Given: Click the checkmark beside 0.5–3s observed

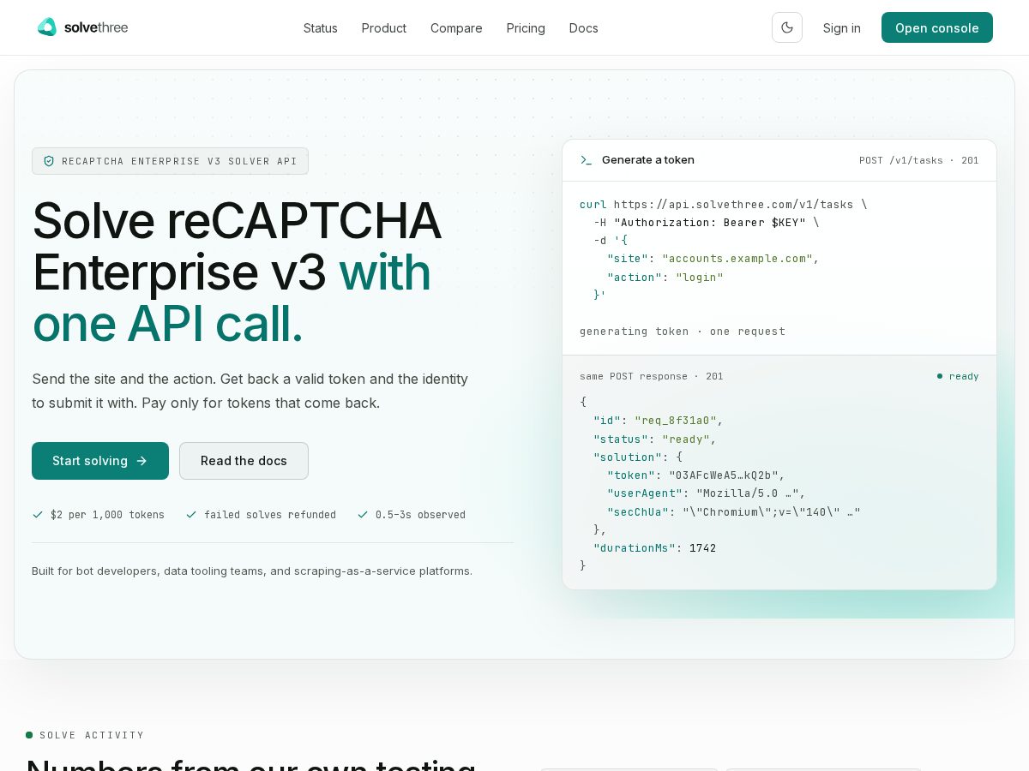Looking at the screenshot, I should pos(363,515).
